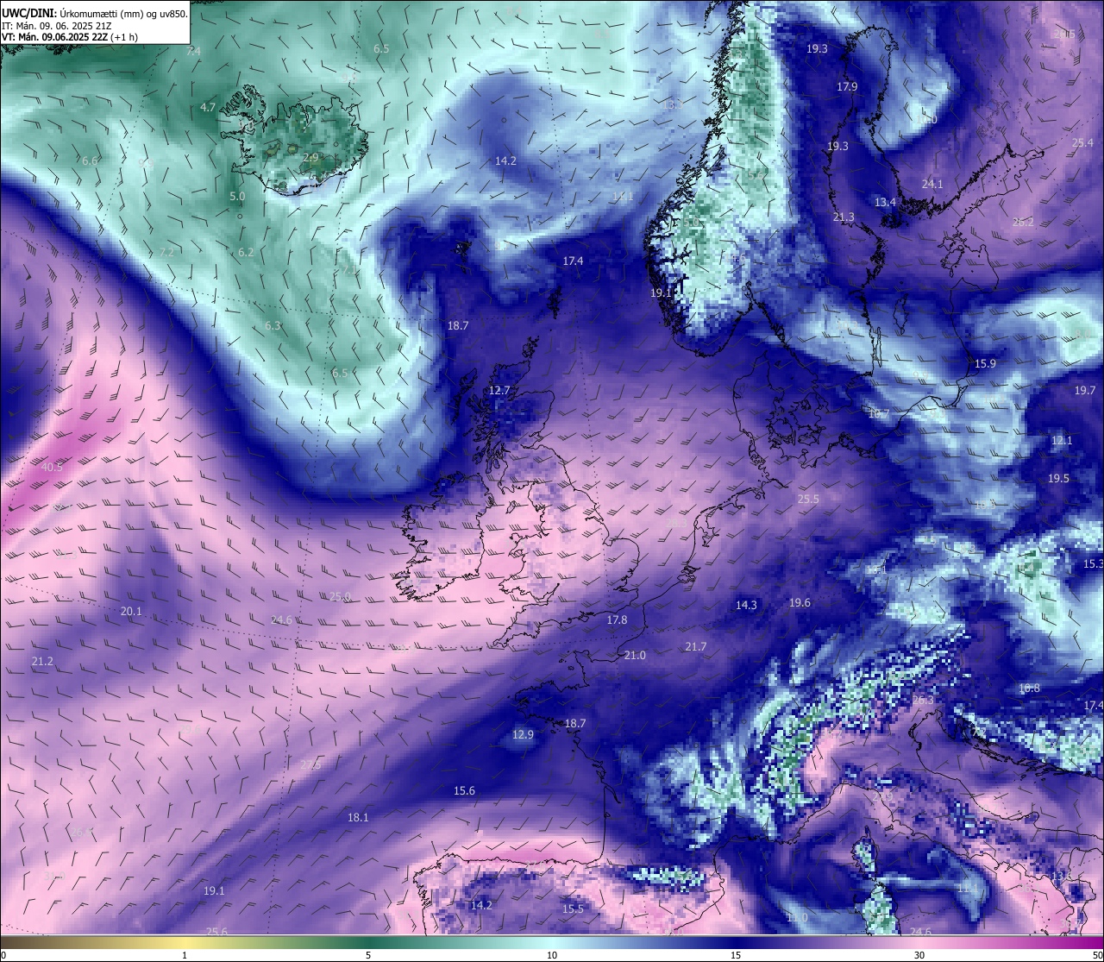This screenshot has width=1104, height=962.
Task: Click the 10.8 value on the map
Action: pos(1029,688)
